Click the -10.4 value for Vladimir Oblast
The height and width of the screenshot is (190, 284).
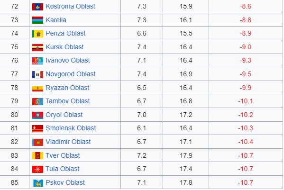coord(246,142)
